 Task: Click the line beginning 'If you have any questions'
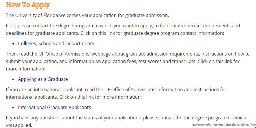[x=126, y=118]
